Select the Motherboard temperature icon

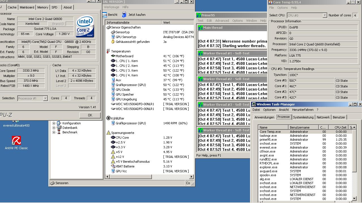tap(113, 56)
